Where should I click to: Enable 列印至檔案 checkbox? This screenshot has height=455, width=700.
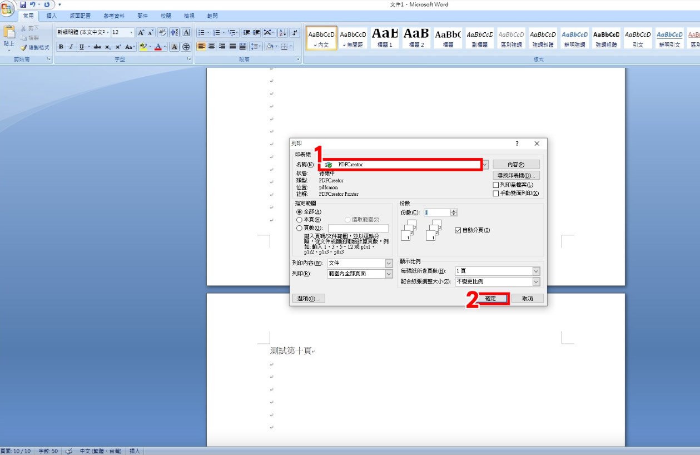[x=496, y=185]
